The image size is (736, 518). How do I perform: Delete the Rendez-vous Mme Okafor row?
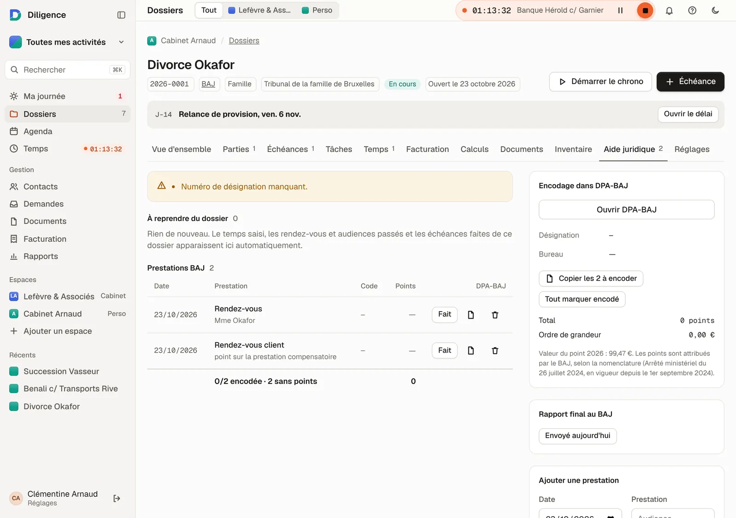click(x=495, y=315)
